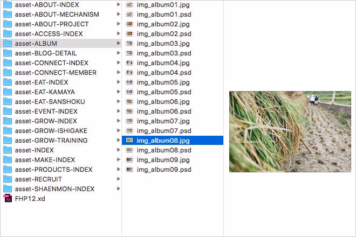Screen dimensions: 356x237
Task: Click the asset-ALBUM folder icon
Action: 8,43
